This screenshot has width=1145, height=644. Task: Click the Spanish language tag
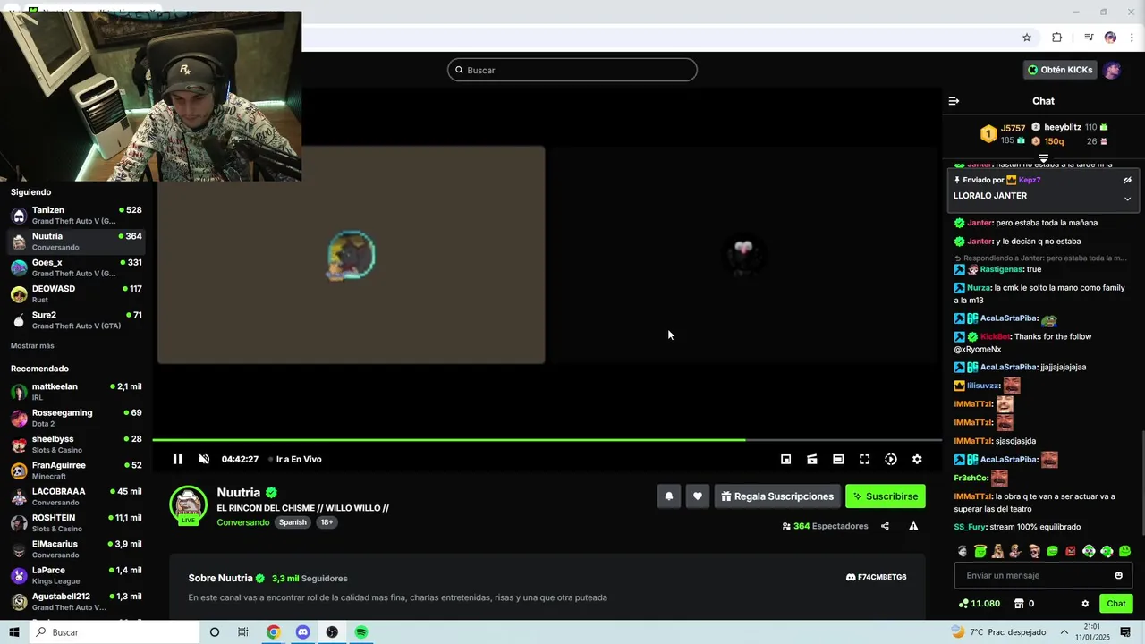coord(293,522)
